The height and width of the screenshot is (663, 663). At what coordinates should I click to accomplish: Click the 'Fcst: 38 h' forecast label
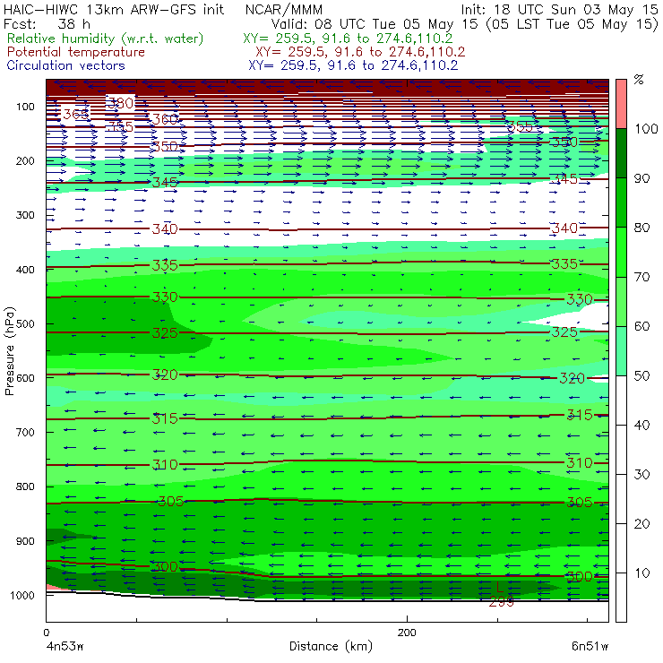[x=47, y=23]
